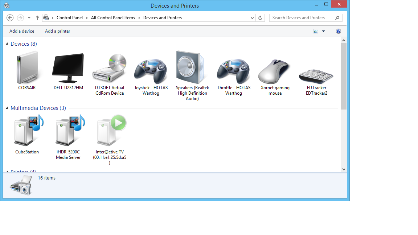The image size is (418, 235).
Task: Collapse the Multimedia Devices (3) group
Action: pos(7,108)
